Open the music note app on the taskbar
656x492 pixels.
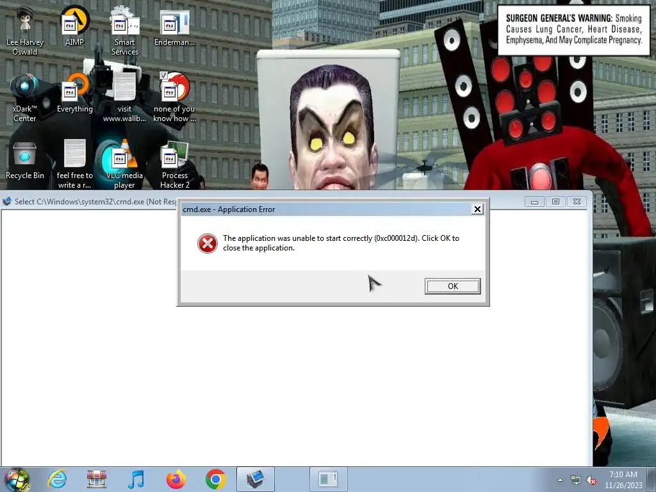(136, 479)
